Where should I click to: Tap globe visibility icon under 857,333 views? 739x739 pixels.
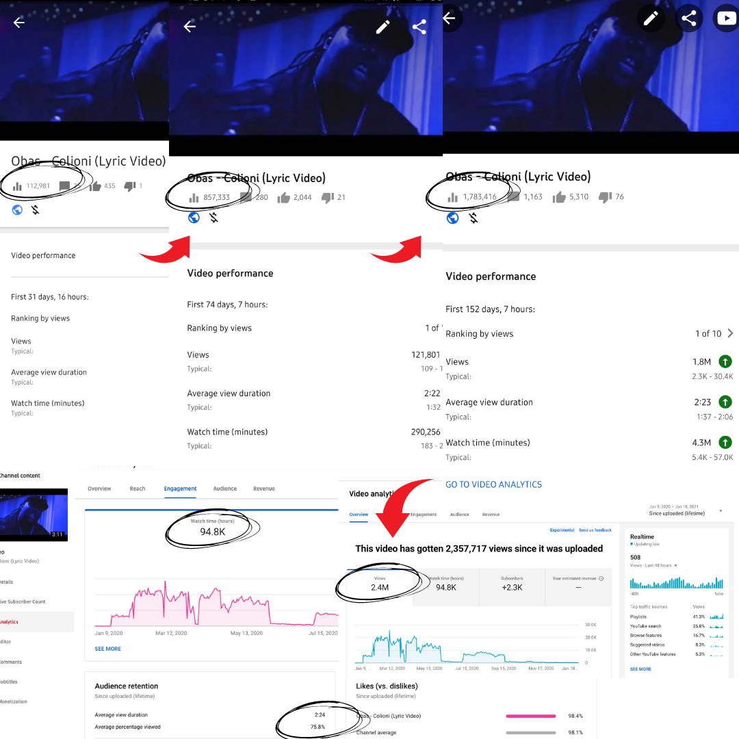coord(194,218)
